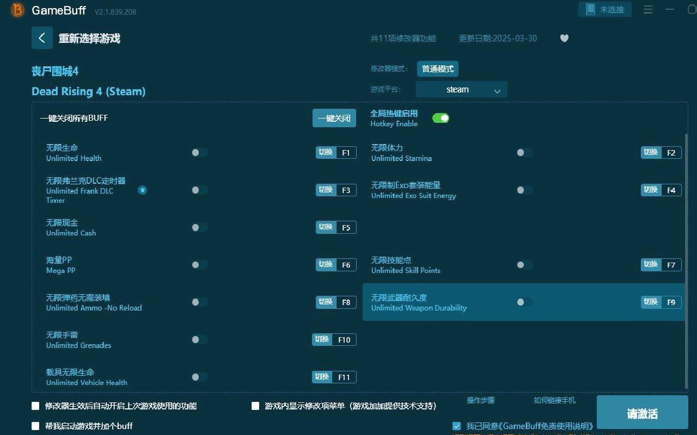Go back using the arrow icon
This screenshot has height=435, width=697.
[x=42, y=38]
